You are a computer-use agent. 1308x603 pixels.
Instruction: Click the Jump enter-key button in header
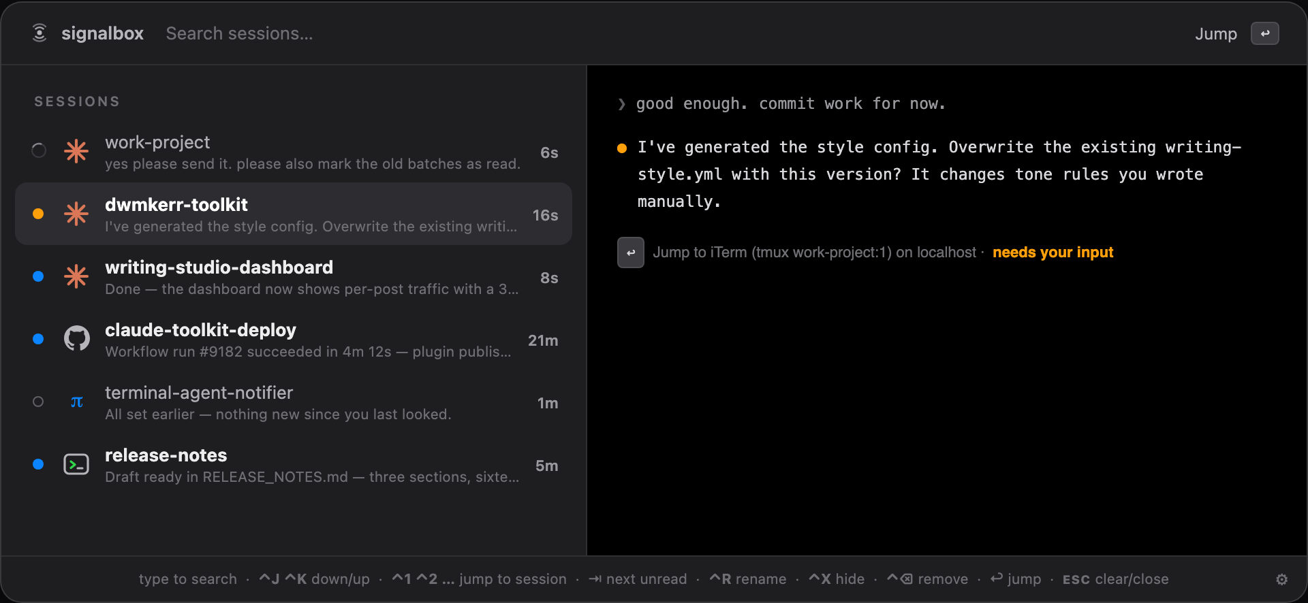pos(1264,33)
